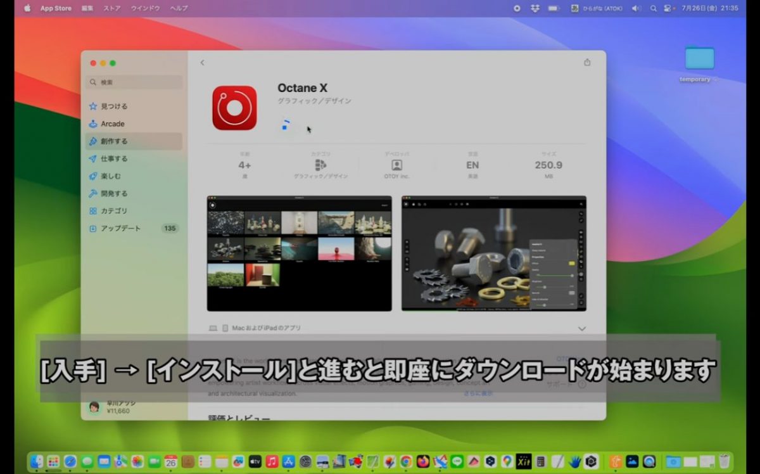This screenshot has width=760, height=474.
Task: Open the ヘルプ menu
Action: 179,8
